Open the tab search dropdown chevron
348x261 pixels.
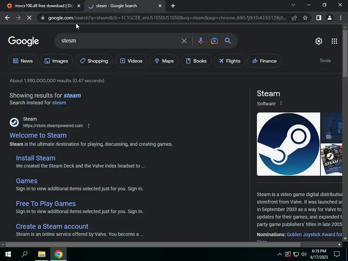[293, 5]
